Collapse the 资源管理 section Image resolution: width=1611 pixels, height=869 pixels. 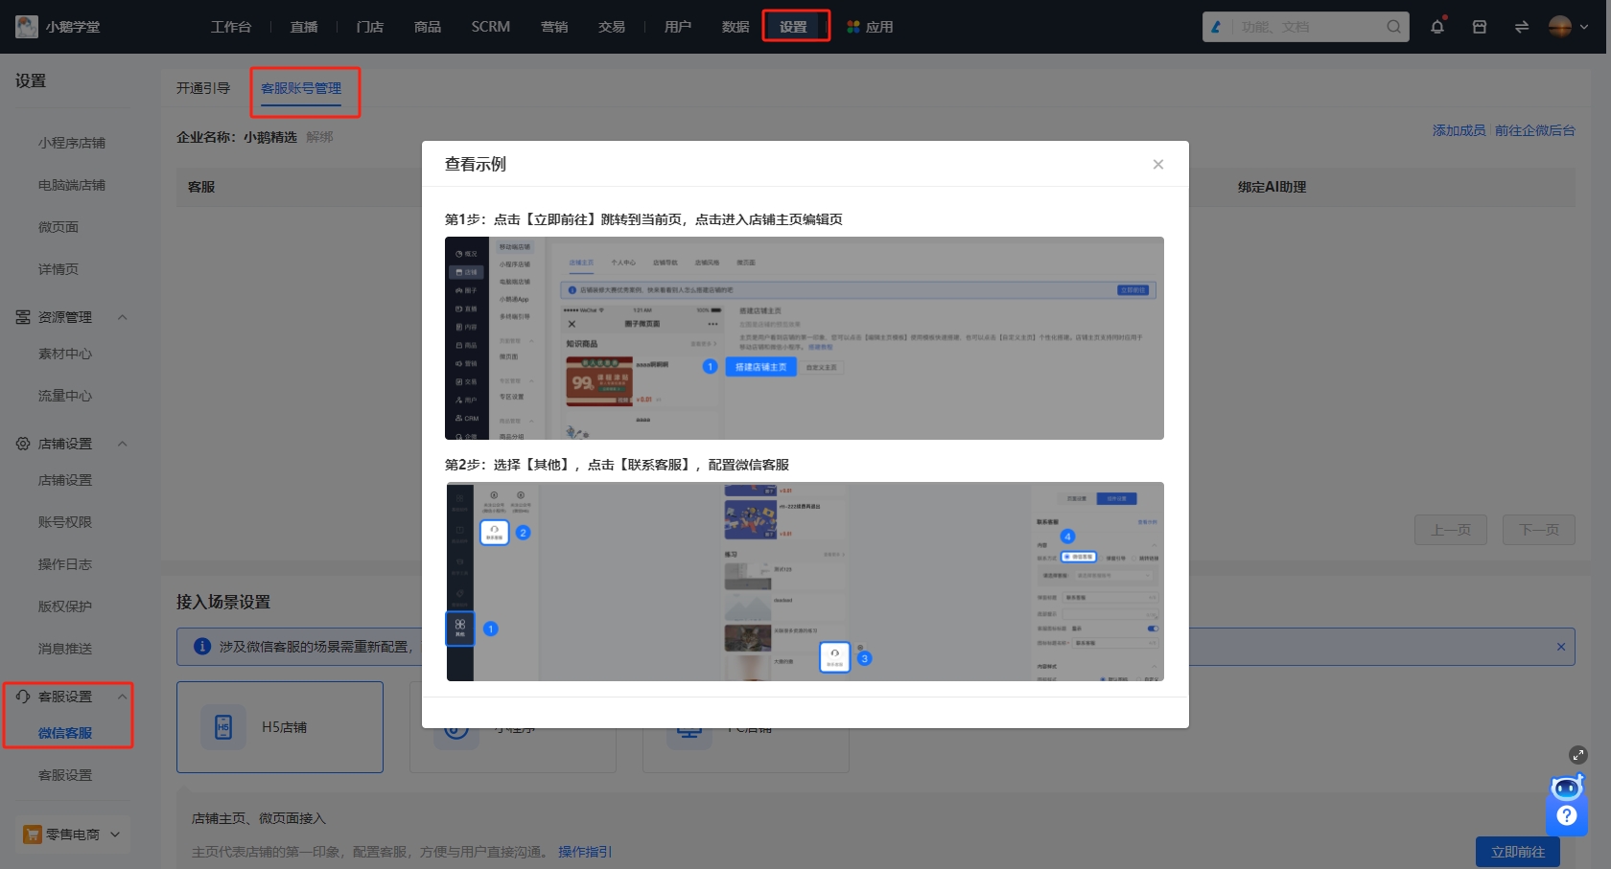point(122,317)
